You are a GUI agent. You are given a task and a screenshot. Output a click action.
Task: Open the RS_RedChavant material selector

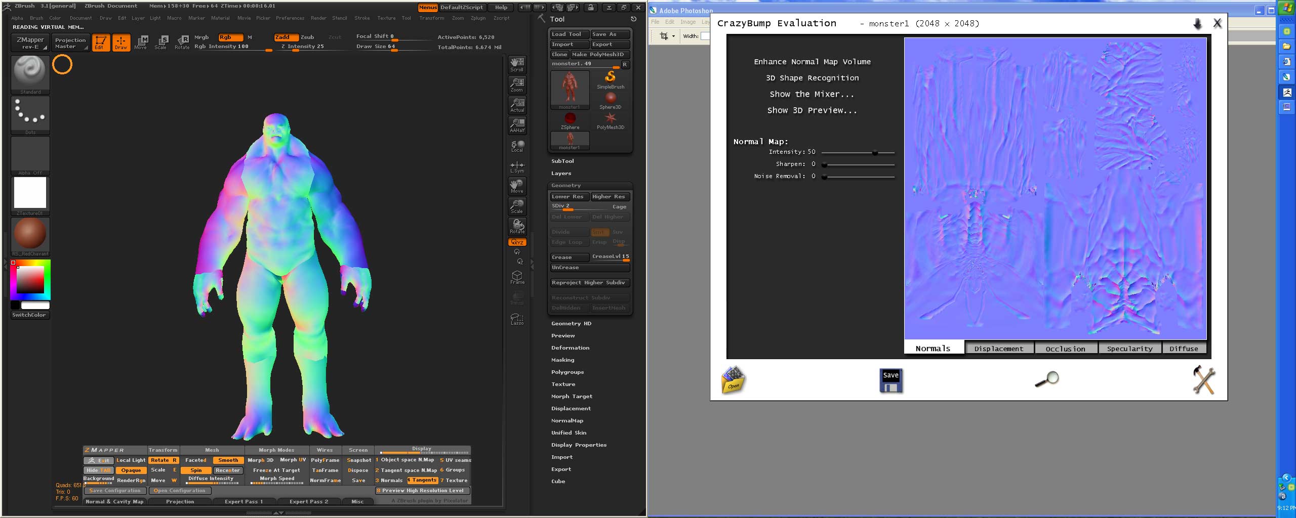point(30,236)
